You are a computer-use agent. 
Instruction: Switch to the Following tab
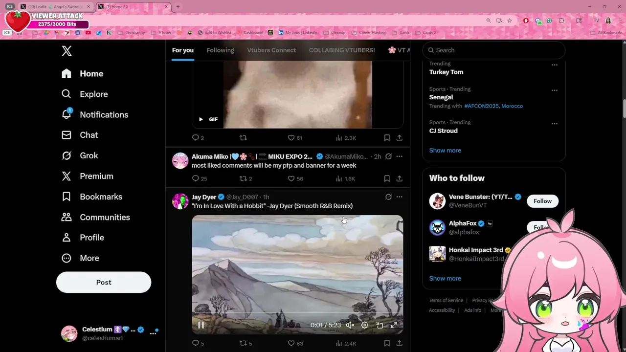(x=220, y=50)
